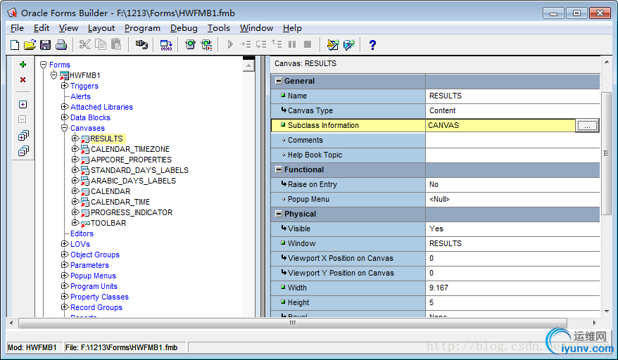Image resolution: width=618 pixels, height=360 pixels.
Task: Open the Layout menu
Action: tap(101, 28)
